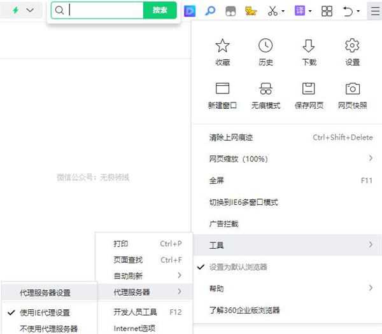
Task: Open Downloads via the arrow icon
Action: 309,46
